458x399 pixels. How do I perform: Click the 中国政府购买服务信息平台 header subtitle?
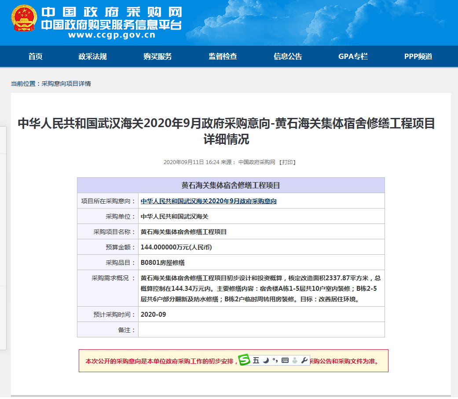tap(111, 25)
